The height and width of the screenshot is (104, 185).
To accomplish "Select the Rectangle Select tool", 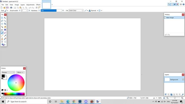I will pos(2,18).
